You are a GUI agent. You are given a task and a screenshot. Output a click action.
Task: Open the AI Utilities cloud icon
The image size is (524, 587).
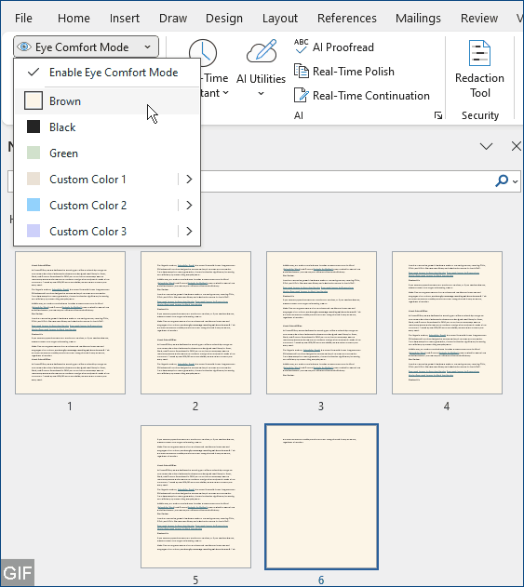(261, 51)
